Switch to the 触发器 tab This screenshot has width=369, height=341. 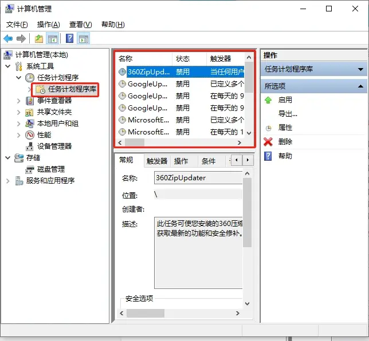point(156,161)
